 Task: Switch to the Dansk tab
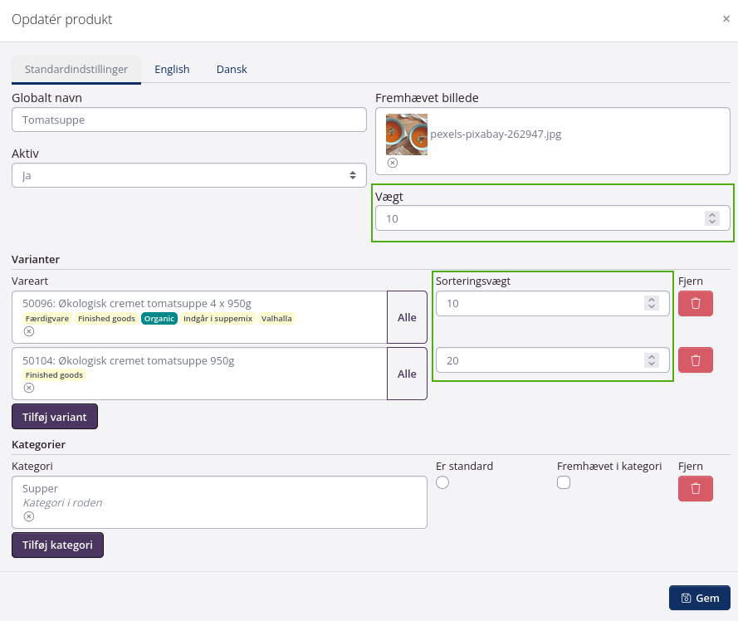coord(232,70)
